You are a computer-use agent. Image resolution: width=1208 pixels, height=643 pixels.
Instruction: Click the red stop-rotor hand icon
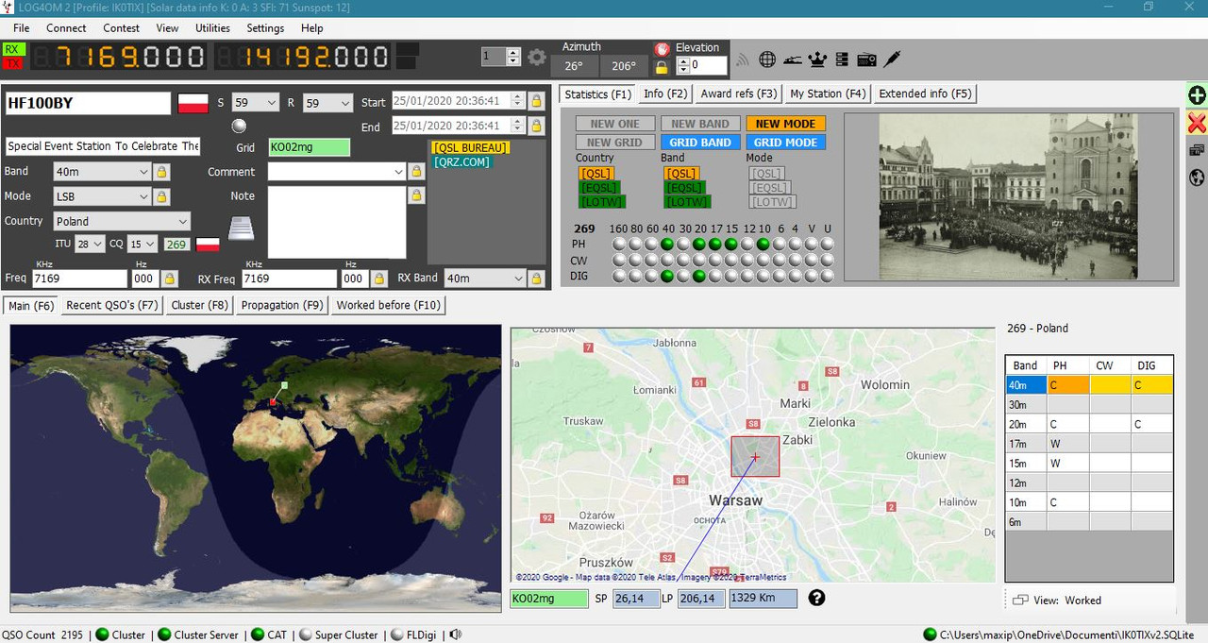pyautogui.click(x=662, y=49)
